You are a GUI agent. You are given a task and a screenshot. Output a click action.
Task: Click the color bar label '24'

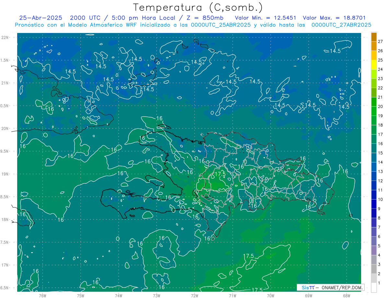380,69
